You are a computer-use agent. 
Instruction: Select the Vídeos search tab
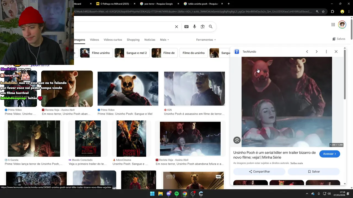pos(94,40)
